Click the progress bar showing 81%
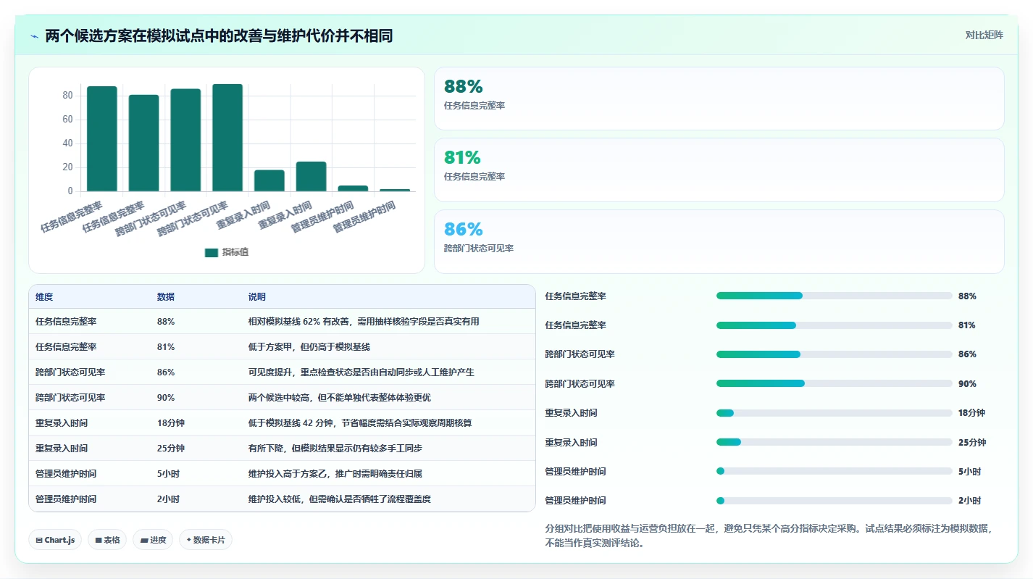The width and height of the screenshot is (1033, 579). point(834,325)
